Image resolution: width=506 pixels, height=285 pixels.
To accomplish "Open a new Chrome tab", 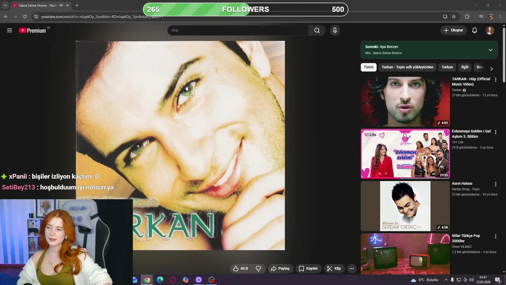I will [77, 6].
